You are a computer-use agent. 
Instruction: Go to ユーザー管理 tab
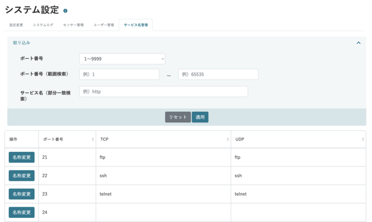click(x=104, y=25)
